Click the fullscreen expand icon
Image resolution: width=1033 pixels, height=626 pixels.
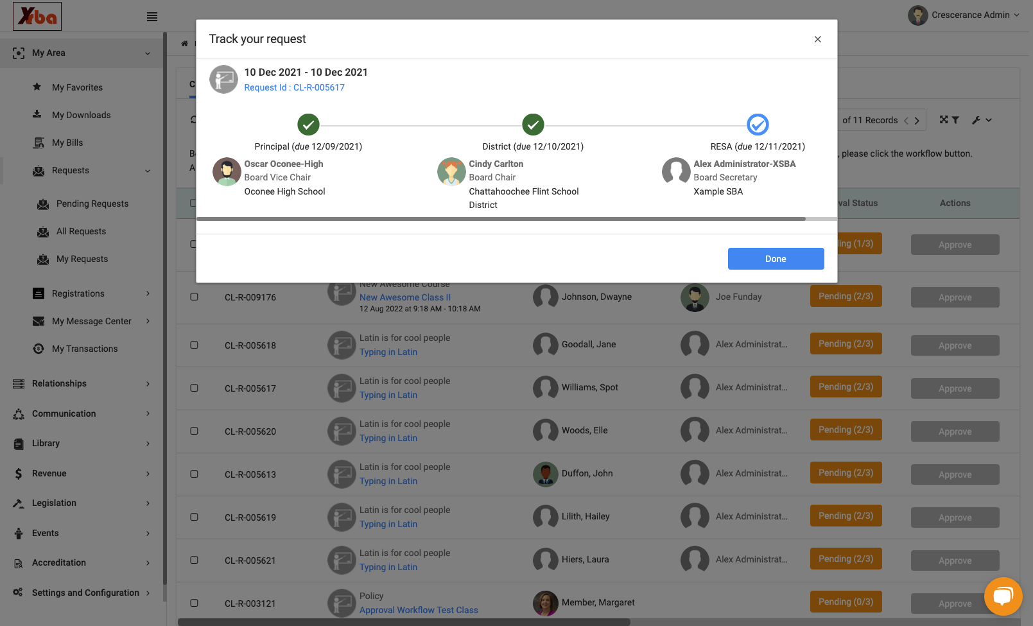944,120
